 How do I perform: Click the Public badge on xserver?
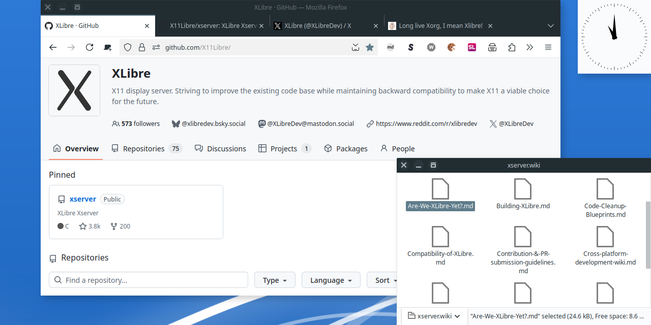click(x=112, y=199)
